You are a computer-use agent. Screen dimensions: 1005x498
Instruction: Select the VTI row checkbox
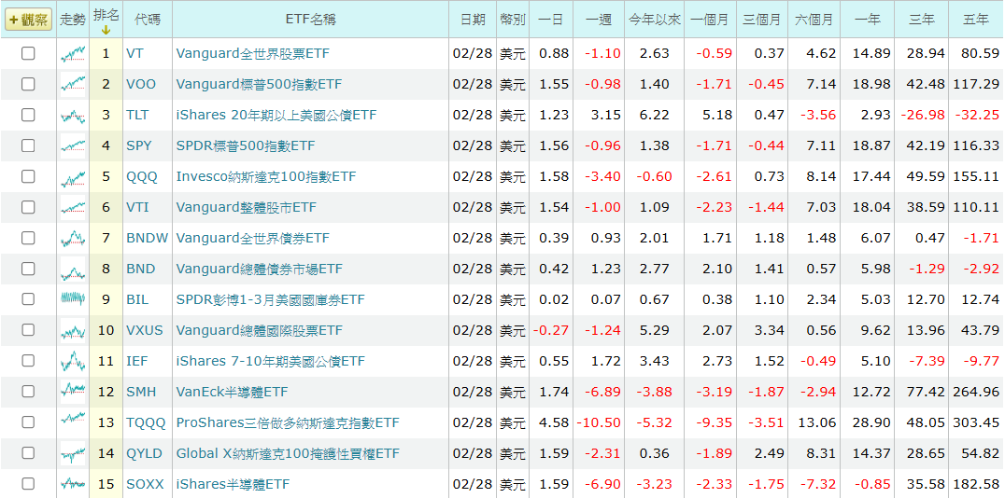[28, 207]
